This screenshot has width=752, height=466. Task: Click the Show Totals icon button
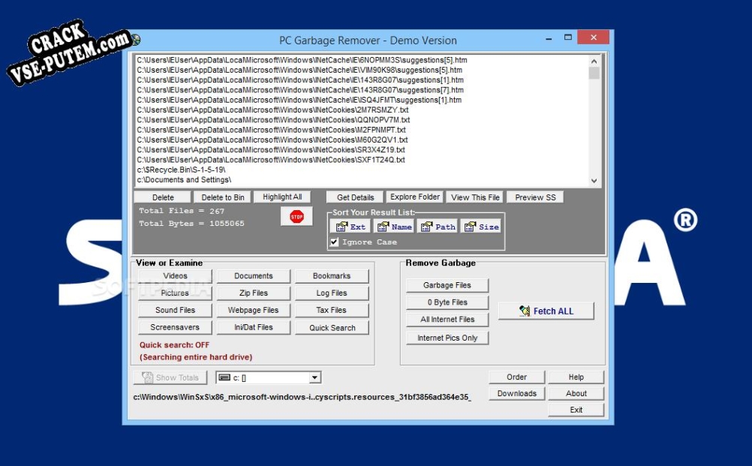pos(170,377)
